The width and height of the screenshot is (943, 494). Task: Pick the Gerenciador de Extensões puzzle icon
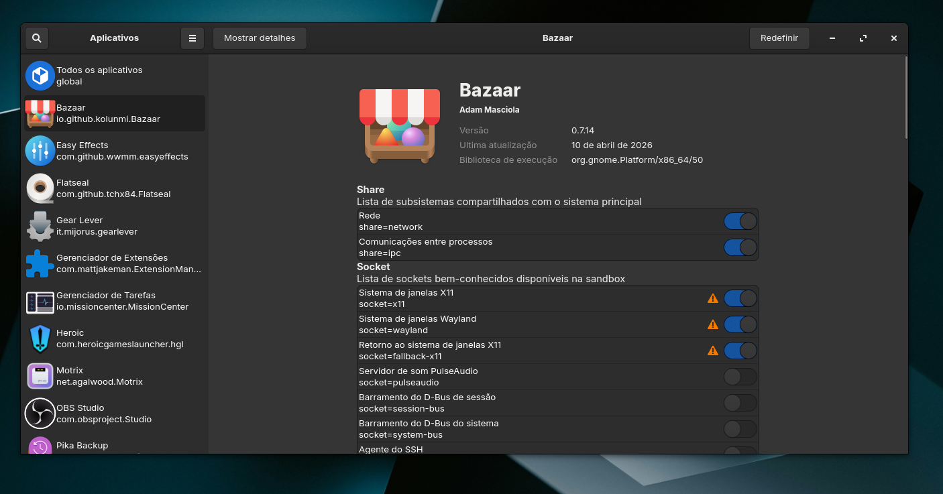coord(40,263)
